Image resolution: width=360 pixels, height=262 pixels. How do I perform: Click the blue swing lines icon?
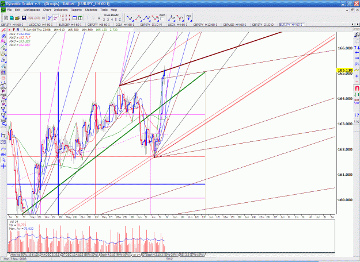(x=50, y=18)
